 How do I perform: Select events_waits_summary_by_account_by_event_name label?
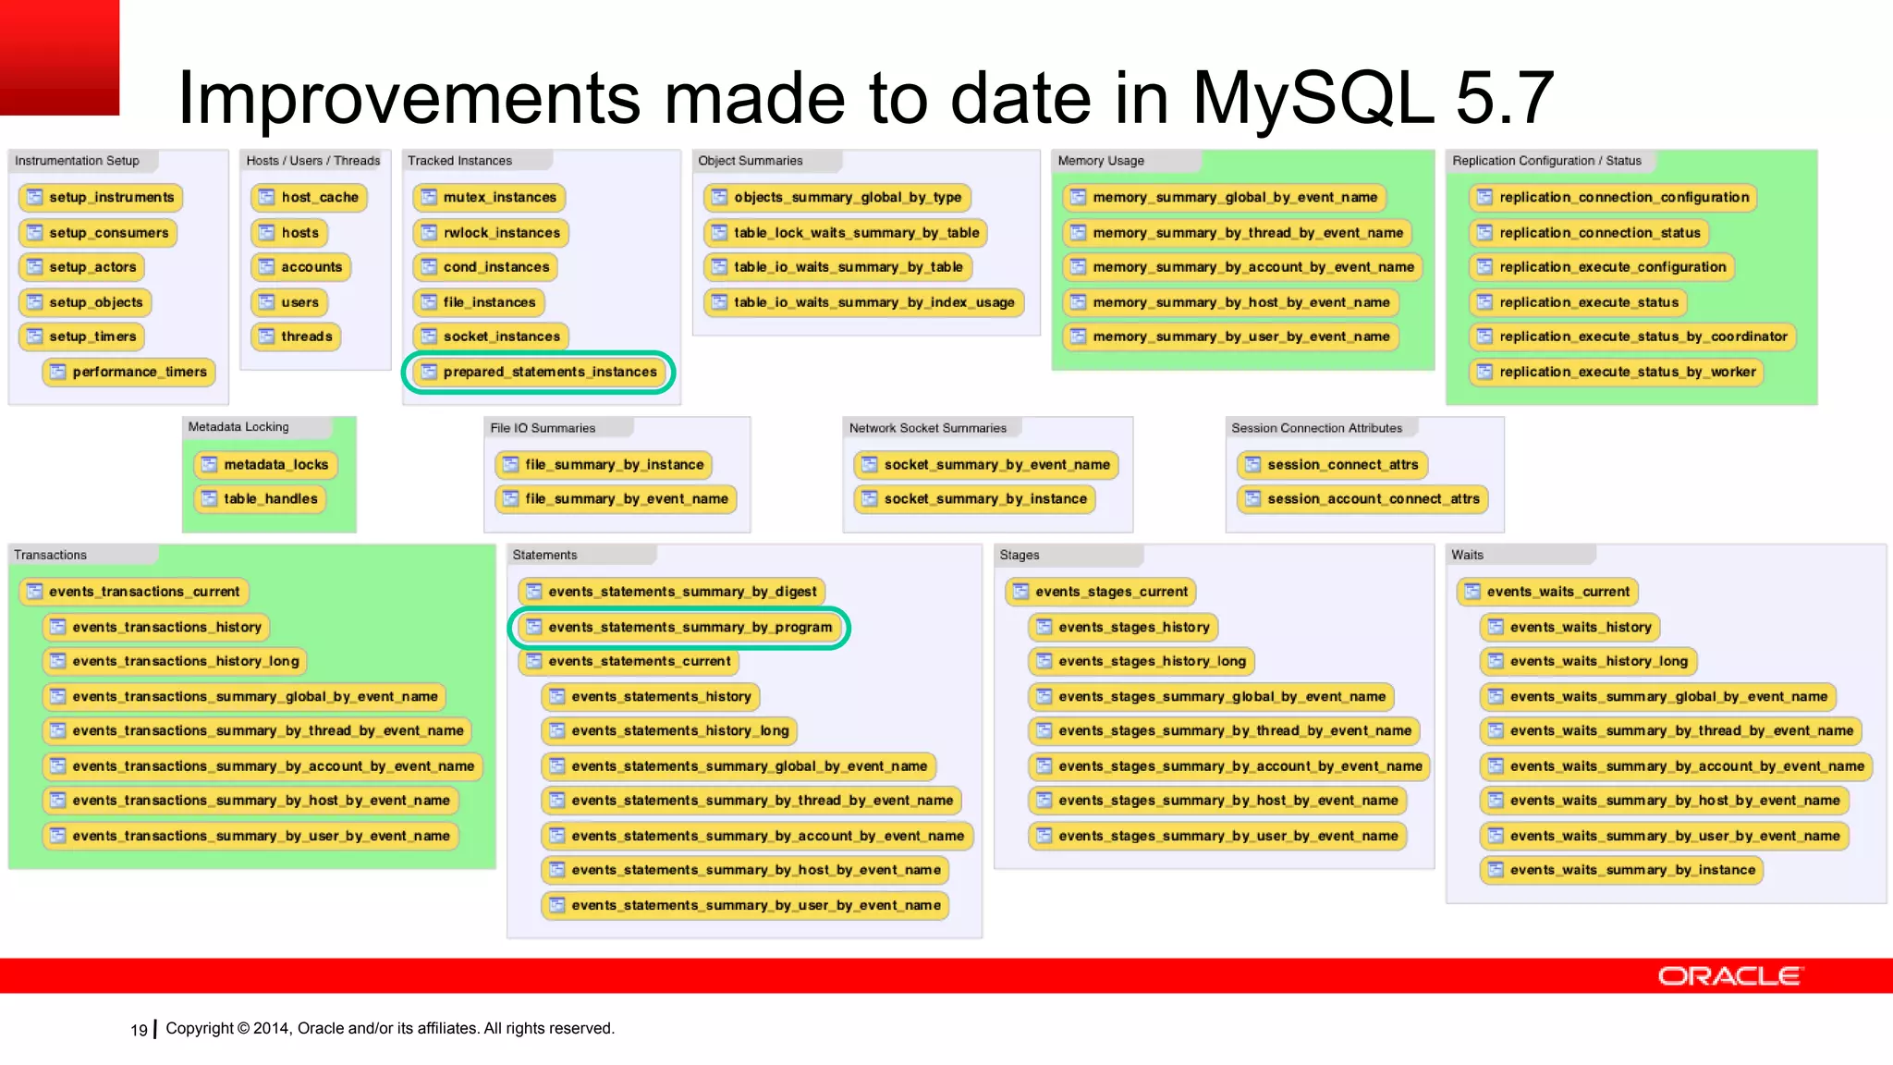[x=1687, y=766]
